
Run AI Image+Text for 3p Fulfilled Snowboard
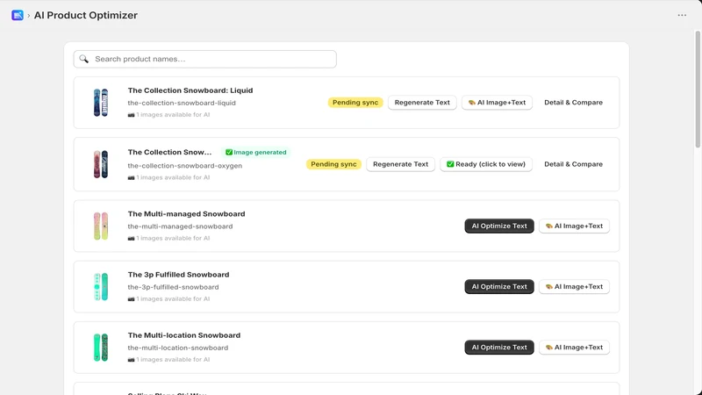pyautogui.click(x=575, y=287)
